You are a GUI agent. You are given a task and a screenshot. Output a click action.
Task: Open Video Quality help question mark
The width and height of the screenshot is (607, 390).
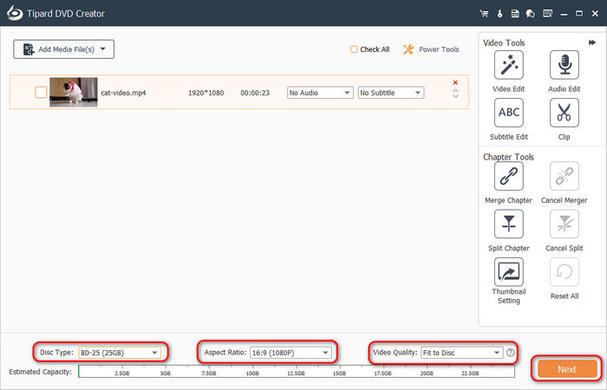(511, 353)
